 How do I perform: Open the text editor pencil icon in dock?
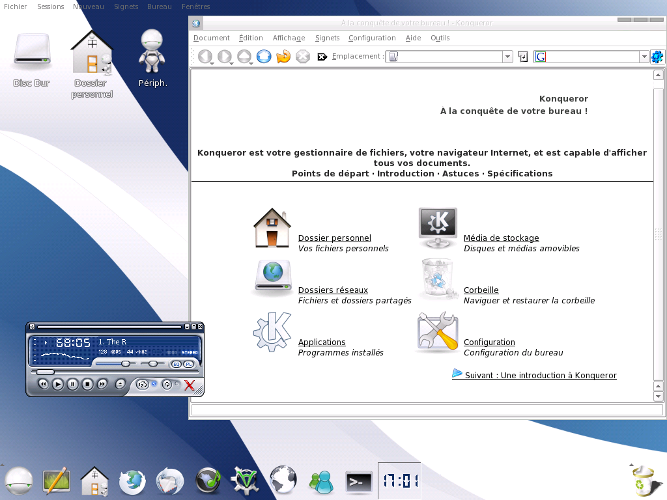(x=56, y=481)
